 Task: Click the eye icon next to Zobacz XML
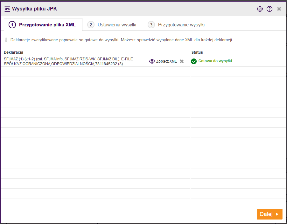152,61
